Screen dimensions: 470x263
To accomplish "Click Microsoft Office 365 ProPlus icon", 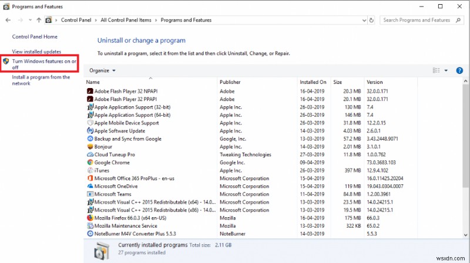I will (90, 178).
